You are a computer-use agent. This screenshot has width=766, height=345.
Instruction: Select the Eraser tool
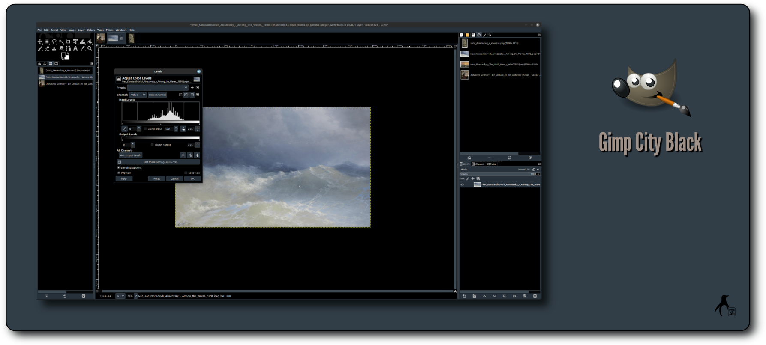pyautogui.click(x=47, y=48)
